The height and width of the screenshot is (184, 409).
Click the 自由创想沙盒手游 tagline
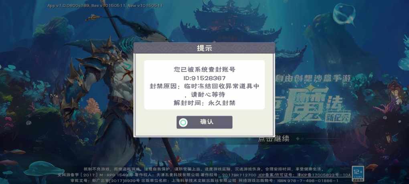(x=312, y=78)
